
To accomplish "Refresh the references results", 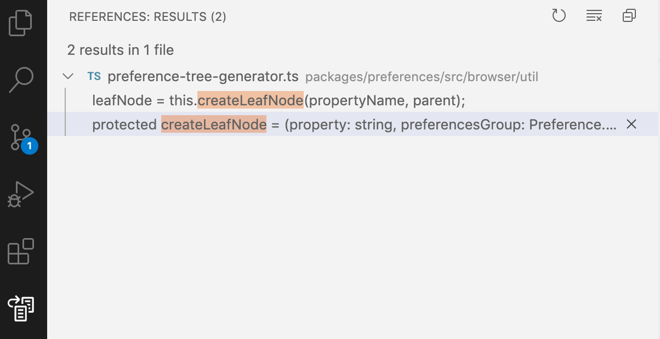I will pyautogui.click(x=559, y=16).
